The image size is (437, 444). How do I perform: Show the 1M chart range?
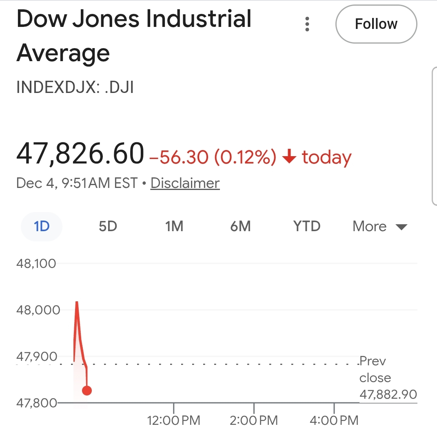pyautogui.click(x=174, y=226)
